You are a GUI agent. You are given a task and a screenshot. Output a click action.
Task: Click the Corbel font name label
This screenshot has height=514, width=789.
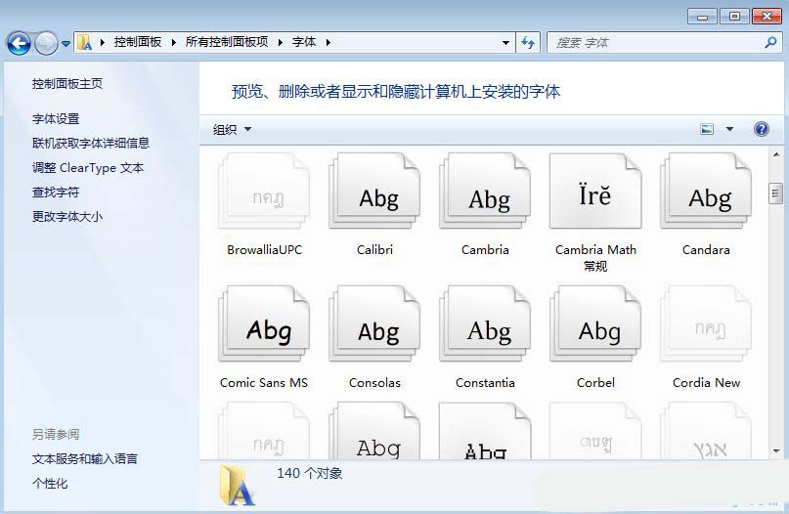click(595, 383)
